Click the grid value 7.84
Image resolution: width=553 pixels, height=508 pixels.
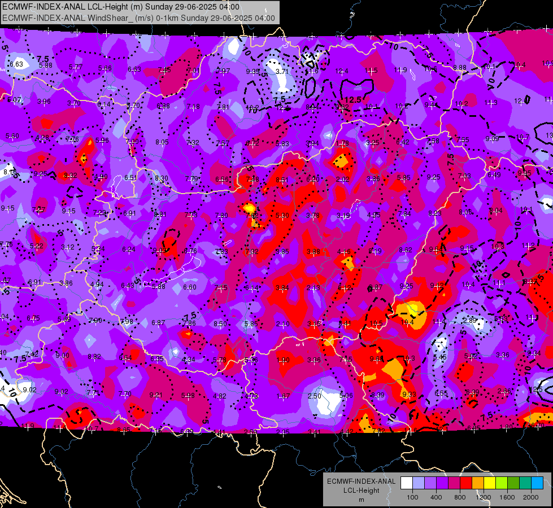pos(404,213)
